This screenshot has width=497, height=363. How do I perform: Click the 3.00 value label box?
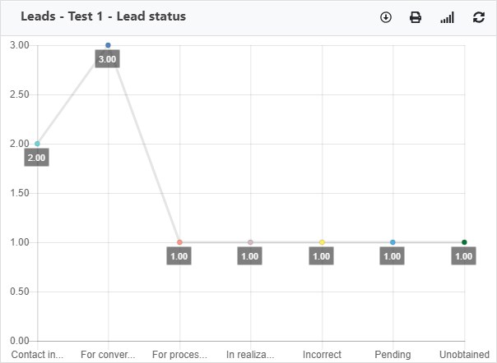click(x=108, y=59)
